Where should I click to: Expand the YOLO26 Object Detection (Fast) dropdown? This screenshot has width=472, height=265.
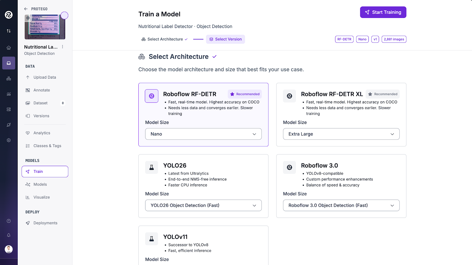point(203,206)
